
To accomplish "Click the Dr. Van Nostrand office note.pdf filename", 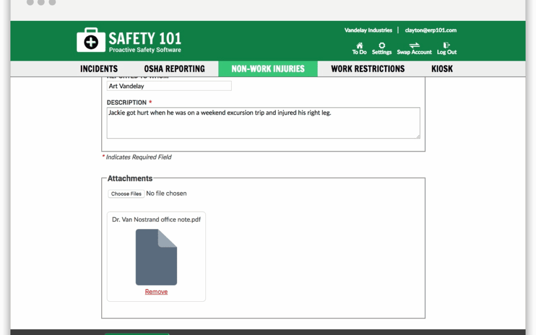I will point(156,219).
